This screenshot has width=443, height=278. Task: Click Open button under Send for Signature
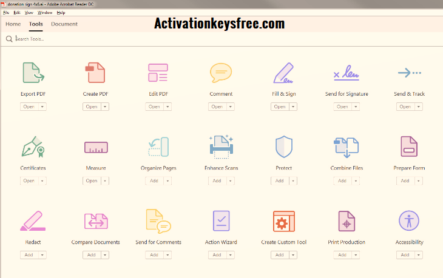coord(342,107)
